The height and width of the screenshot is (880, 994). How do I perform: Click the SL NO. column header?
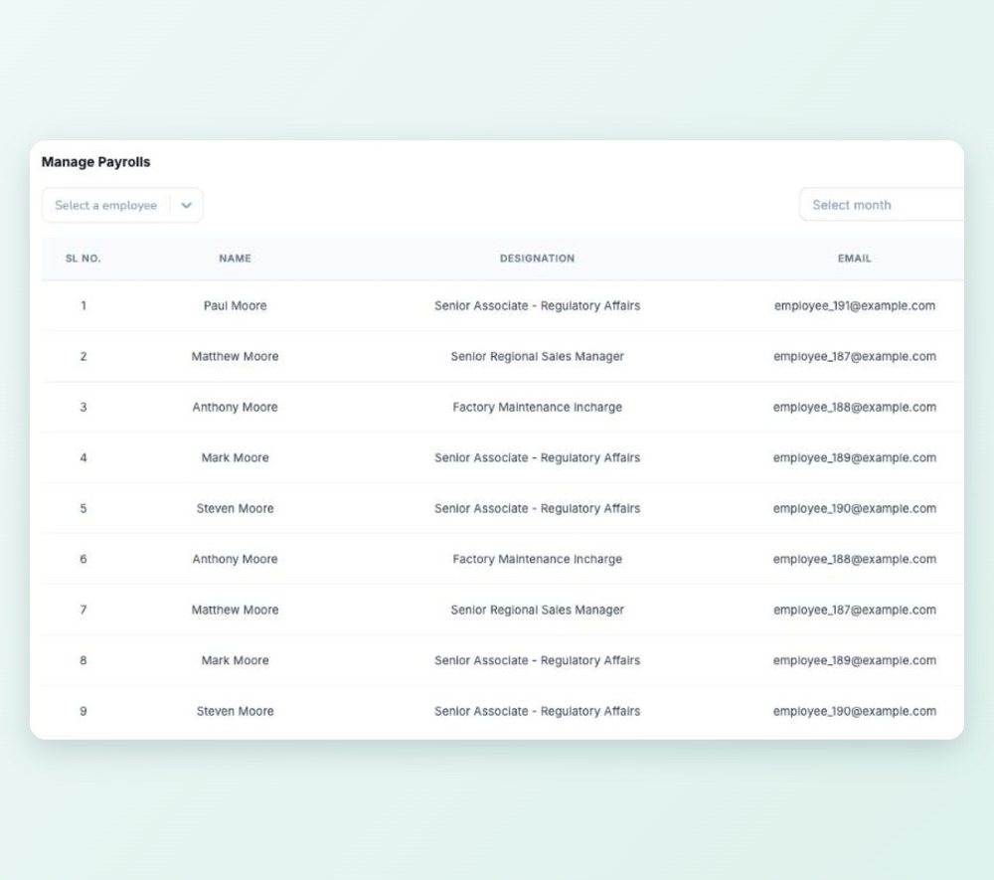(x=83, y=259)
